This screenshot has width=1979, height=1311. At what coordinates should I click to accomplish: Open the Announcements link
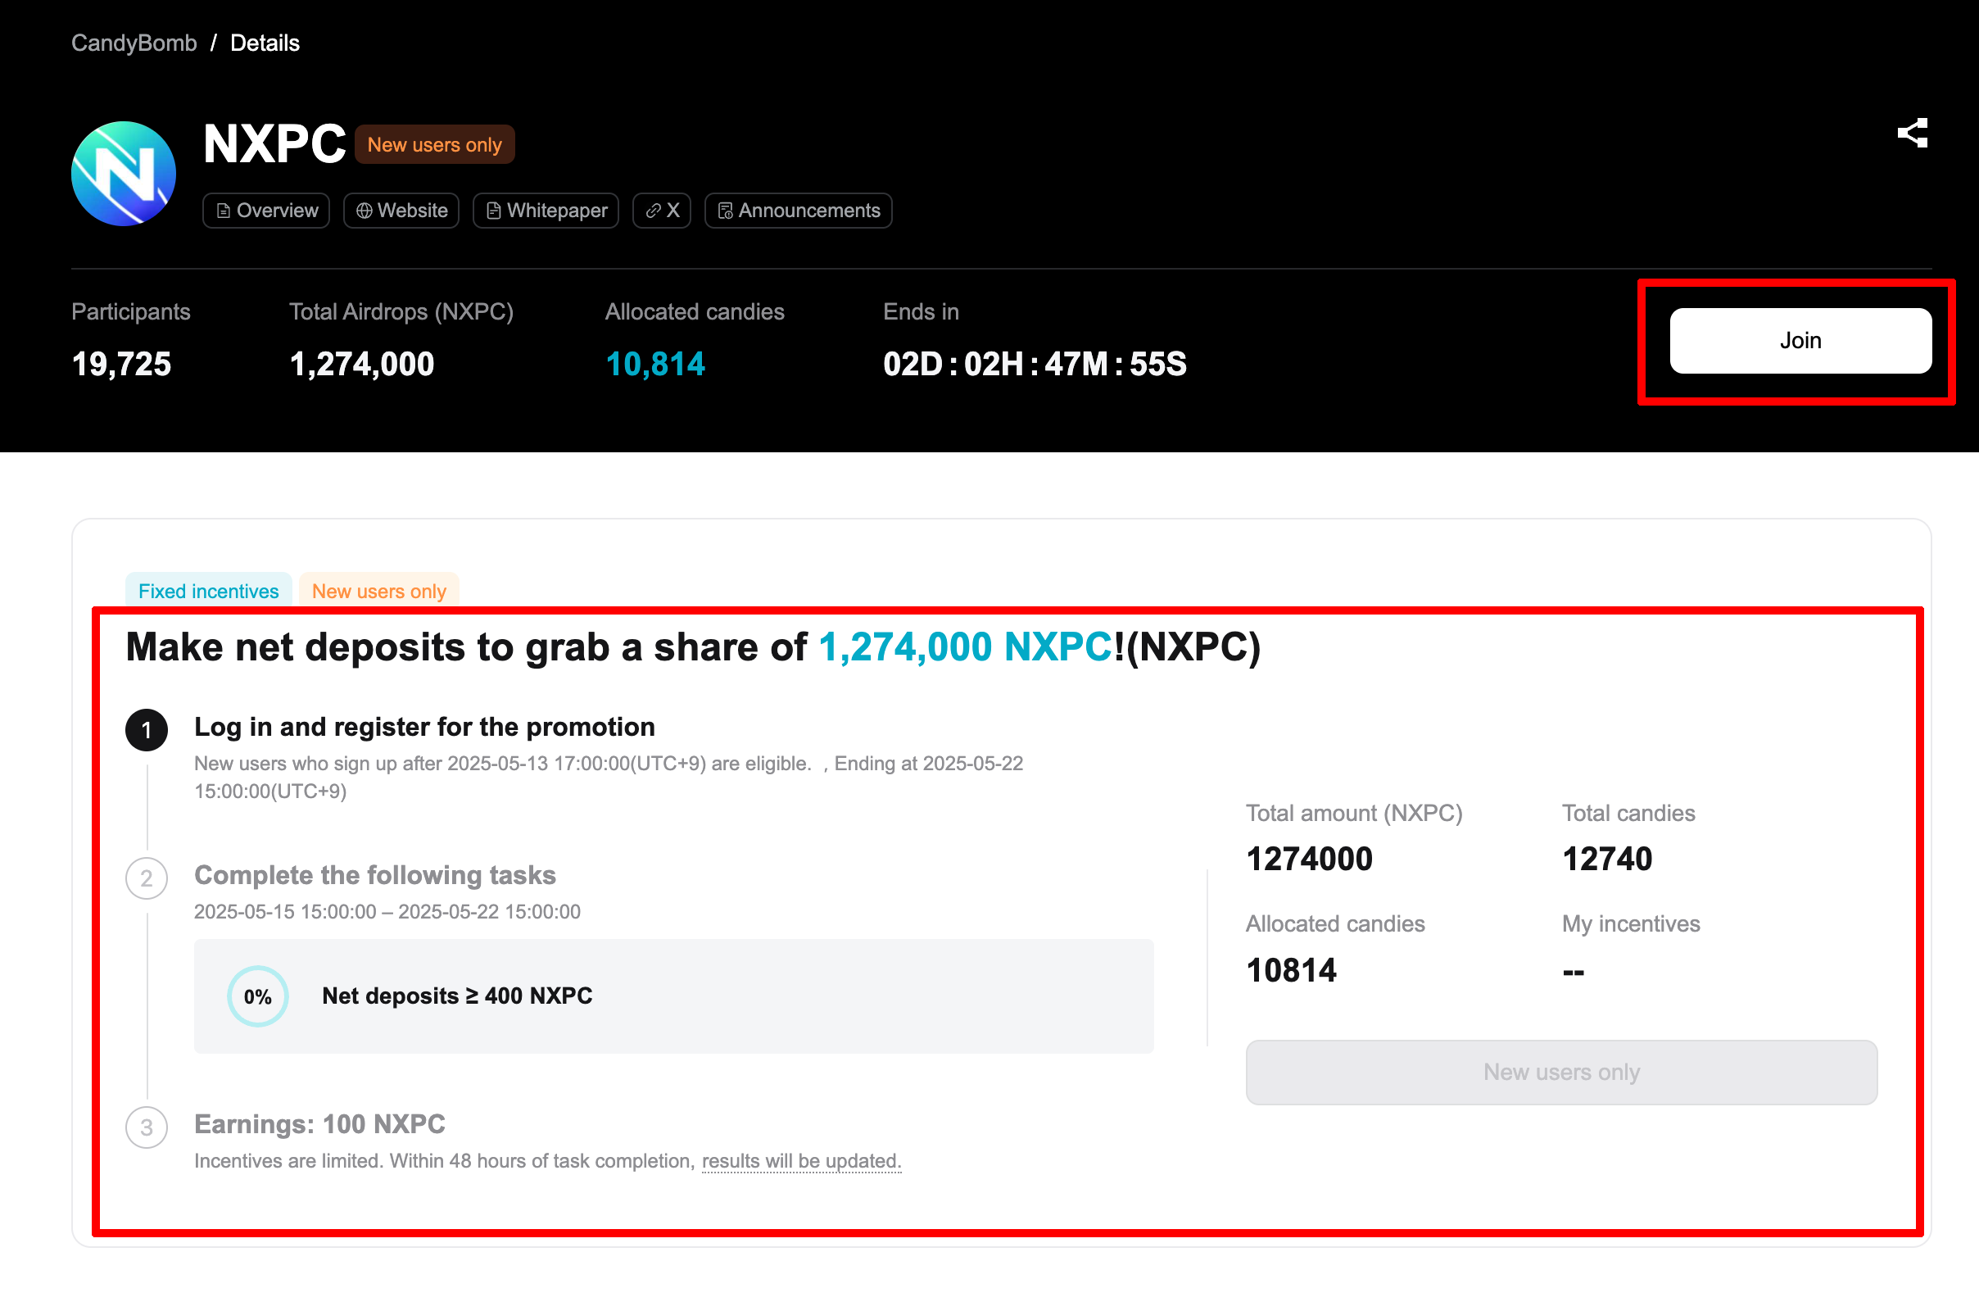(798, 211)
